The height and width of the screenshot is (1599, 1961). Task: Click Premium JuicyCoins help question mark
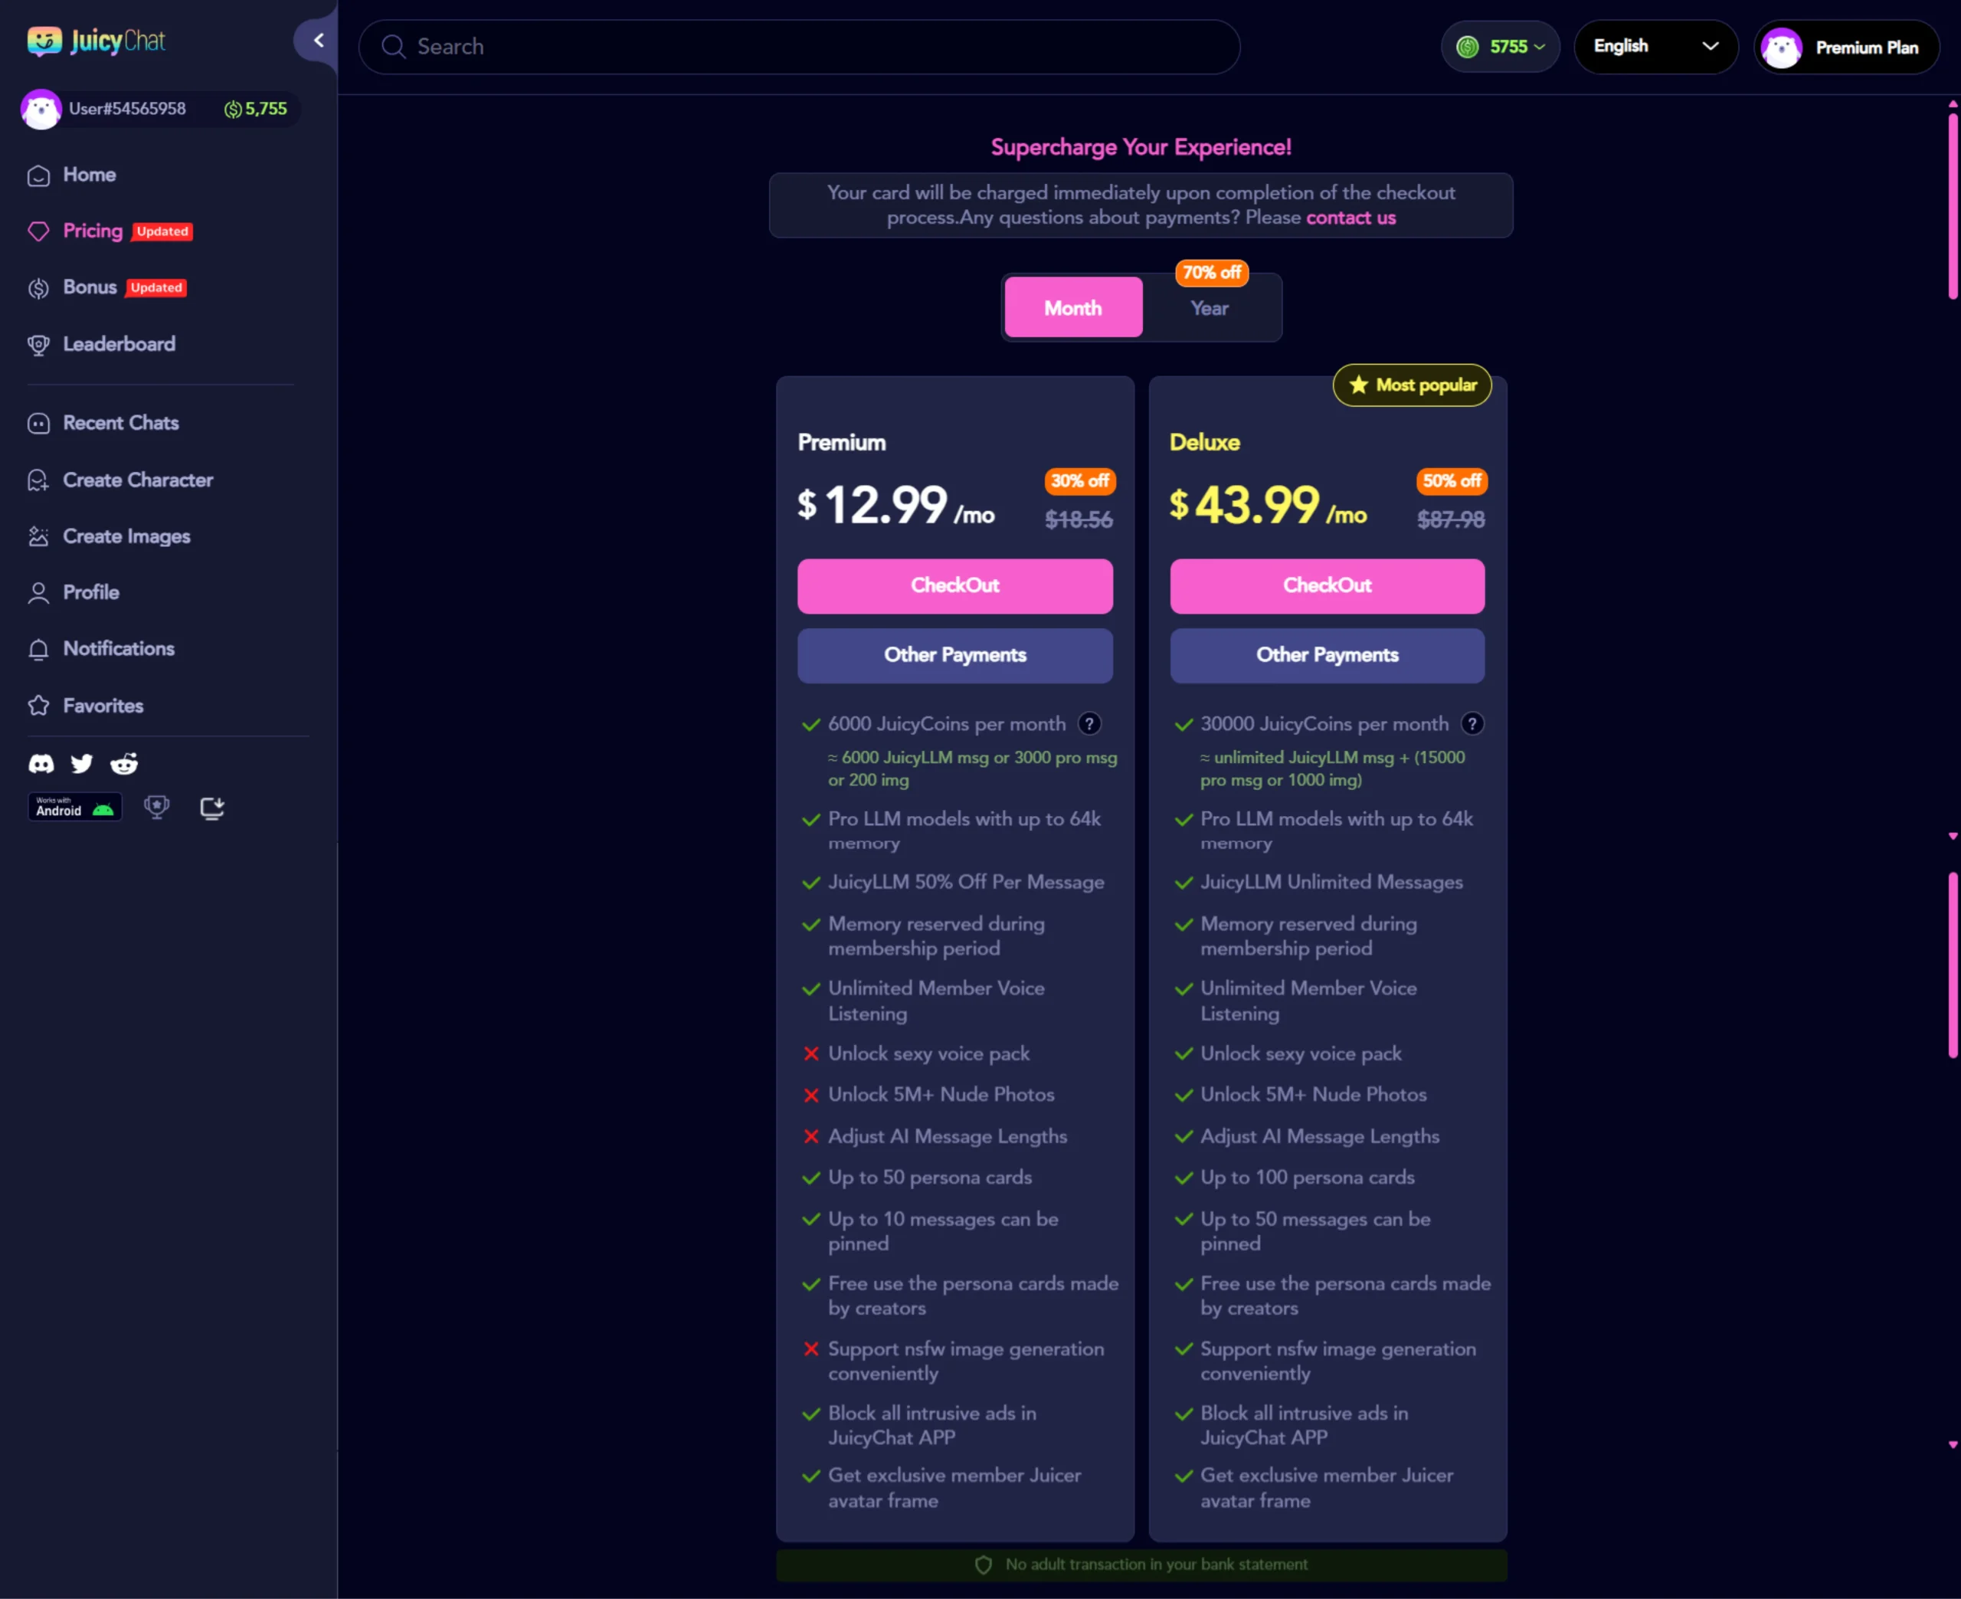1089,724
